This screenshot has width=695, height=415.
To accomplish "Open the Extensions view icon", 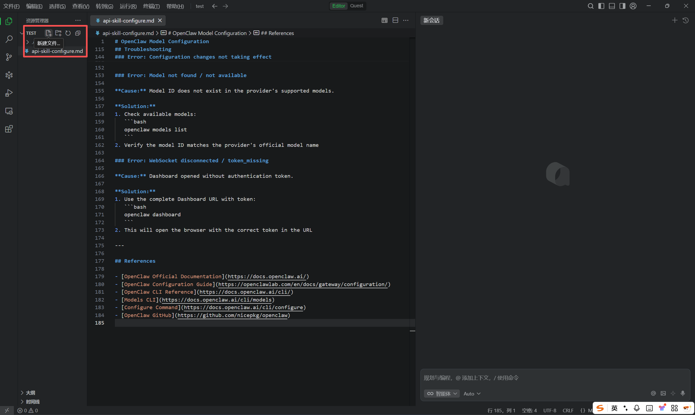I will (x=9, y=129).
